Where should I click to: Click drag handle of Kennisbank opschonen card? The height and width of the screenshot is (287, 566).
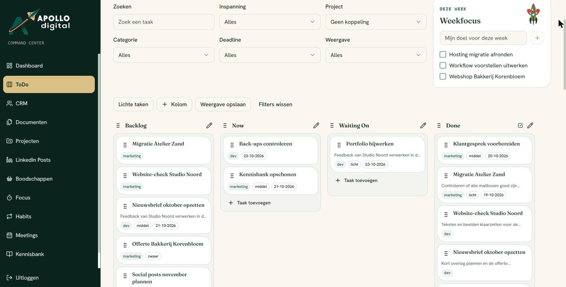232,175
